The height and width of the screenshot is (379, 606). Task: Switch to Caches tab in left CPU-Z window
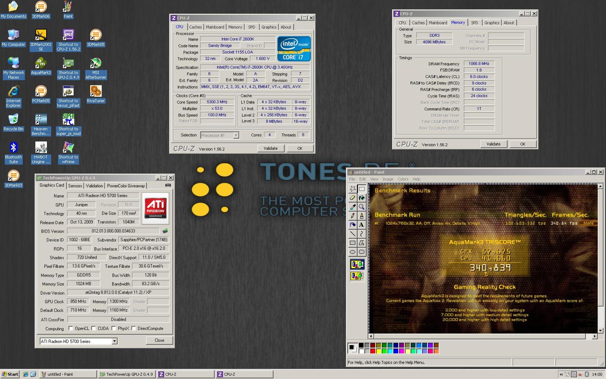pyautogui.click(x=195, y=27)
